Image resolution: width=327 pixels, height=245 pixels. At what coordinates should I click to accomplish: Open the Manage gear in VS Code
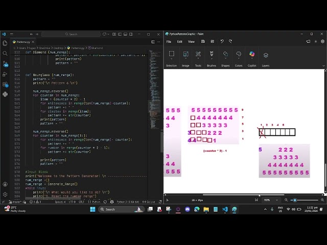5,194
